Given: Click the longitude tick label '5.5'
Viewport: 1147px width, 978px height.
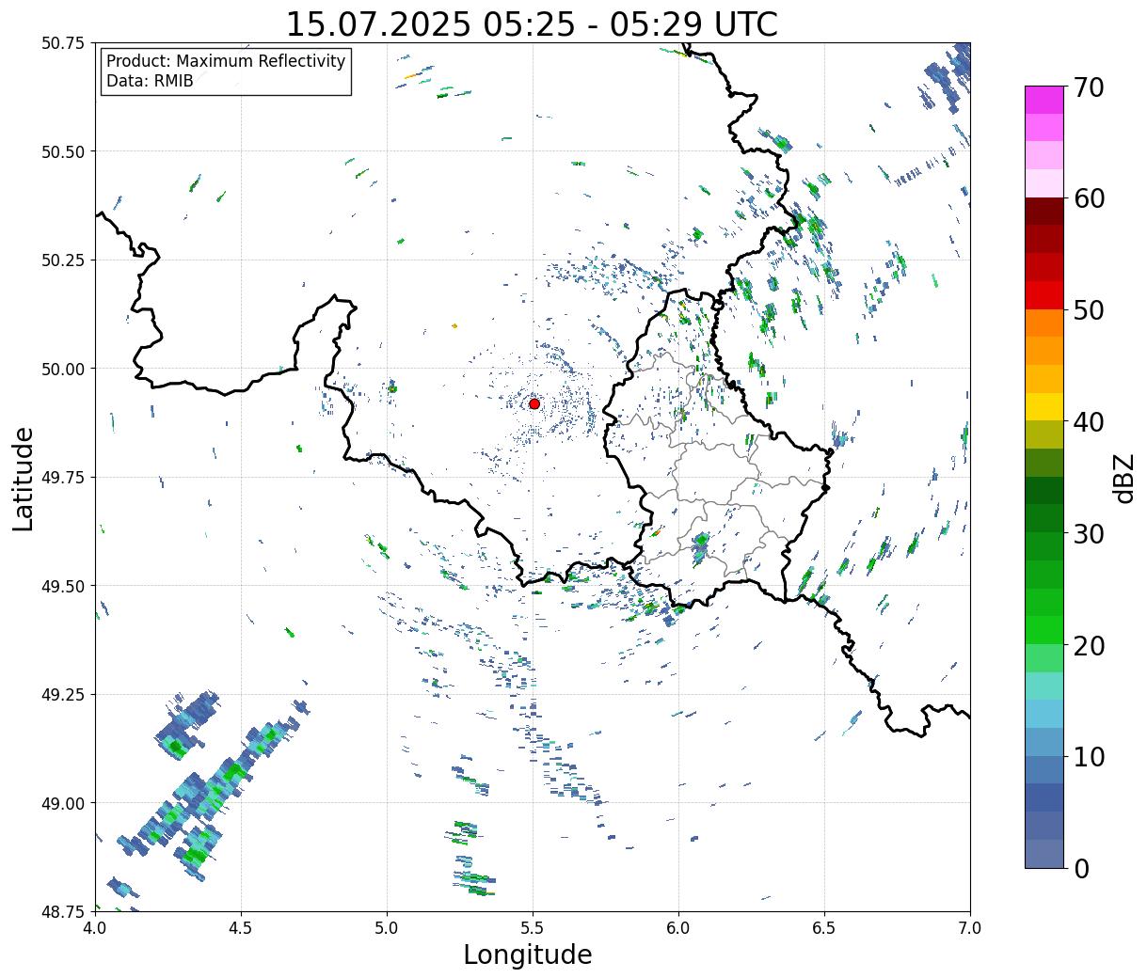Looking at the screenshot, I should point(533,928).
